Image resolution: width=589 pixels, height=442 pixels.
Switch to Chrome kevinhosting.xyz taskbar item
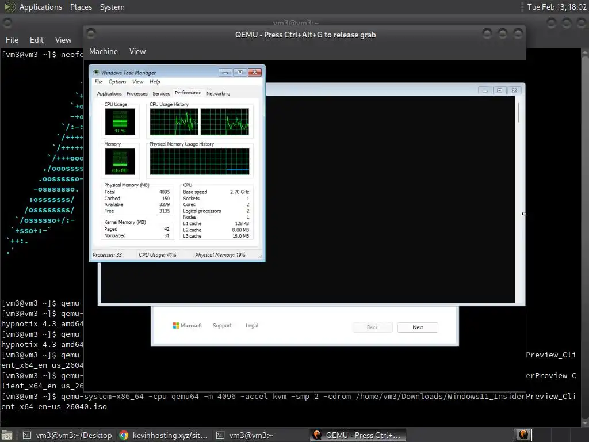(163, 435)
